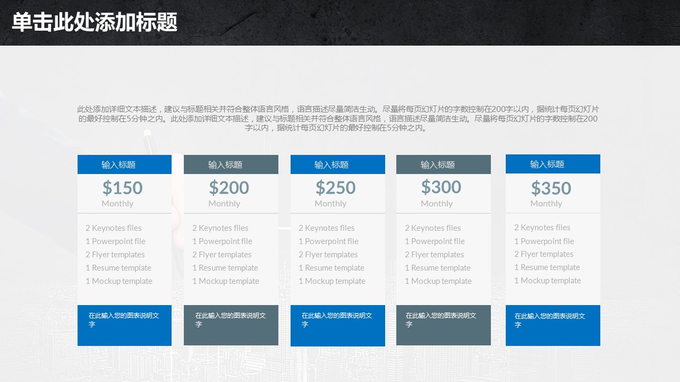
Task: Click "Monthly" label under the $350 price
Action: pyautogui.click(x=546, y=204)
